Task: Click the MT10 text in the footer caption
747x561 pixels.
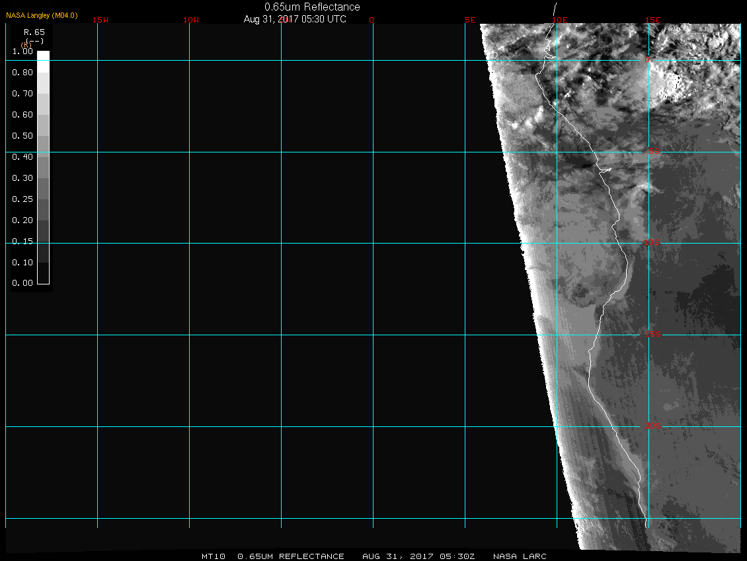Action: pos(214,556)
